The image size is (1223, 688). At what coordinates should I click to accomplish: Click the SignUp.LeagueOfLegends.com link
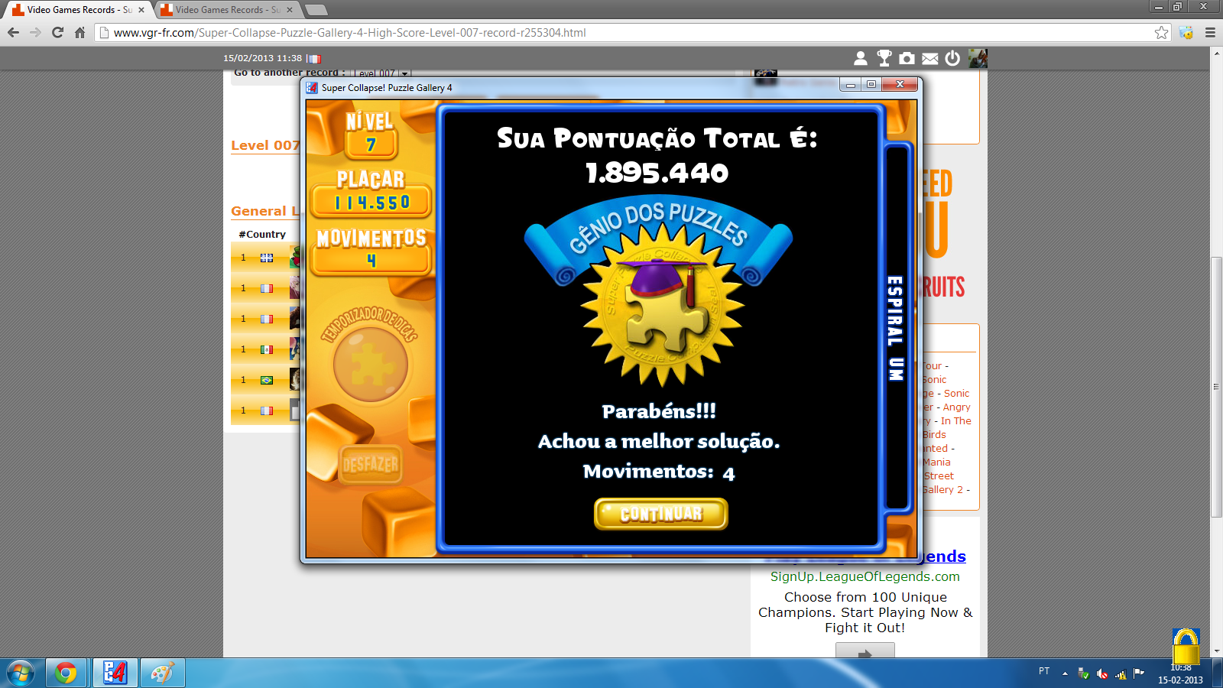click(865, 576)
